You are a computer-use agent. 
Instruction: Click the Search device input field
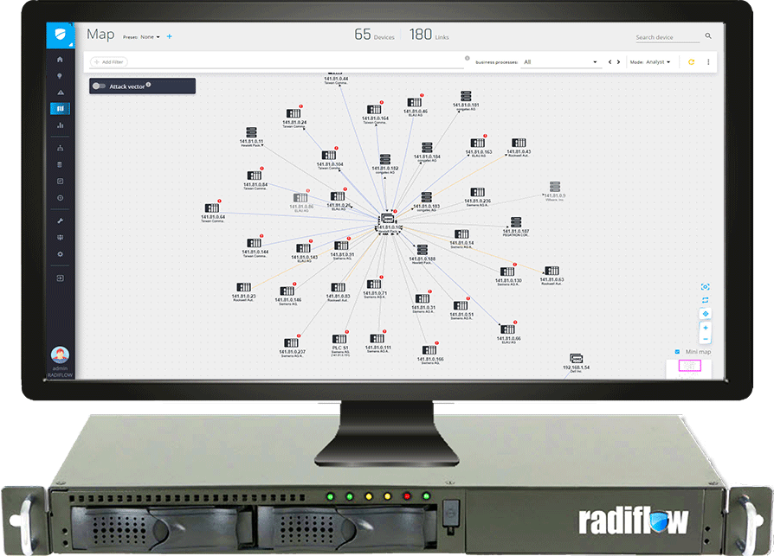point(667,37)
